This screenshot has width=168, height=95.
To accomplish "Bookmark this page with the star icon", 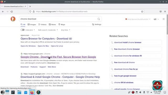I will pyautogui.click(x=142, y=12).
